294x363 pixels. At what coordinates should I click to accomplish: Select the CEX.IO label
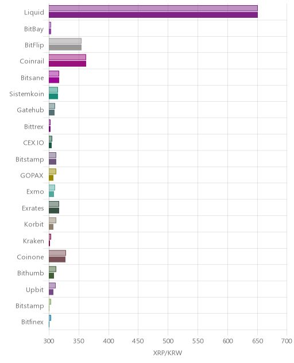coord(33,143)
